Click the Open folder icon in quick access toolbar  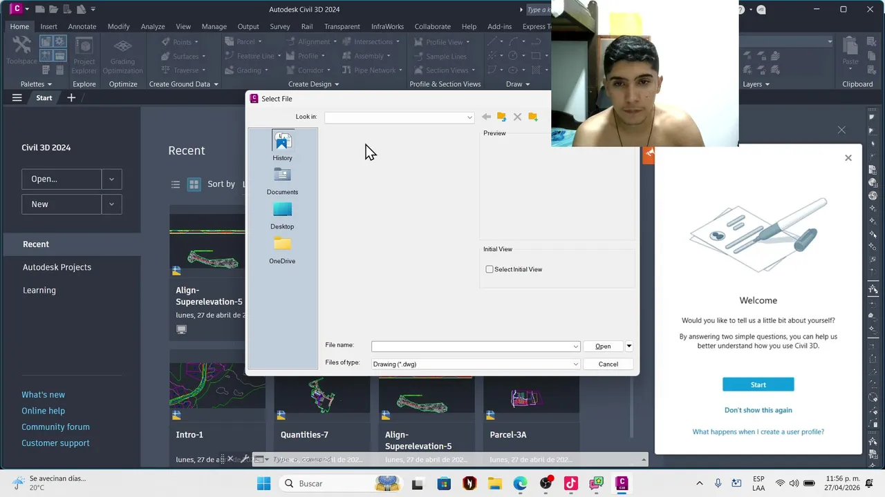pyautogui.click(x=54, y=10)
